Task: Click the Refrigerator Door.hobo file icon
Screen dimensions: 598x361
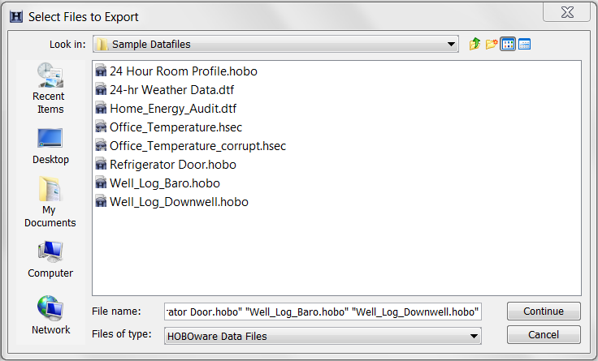Action: [x=101, y=165]
